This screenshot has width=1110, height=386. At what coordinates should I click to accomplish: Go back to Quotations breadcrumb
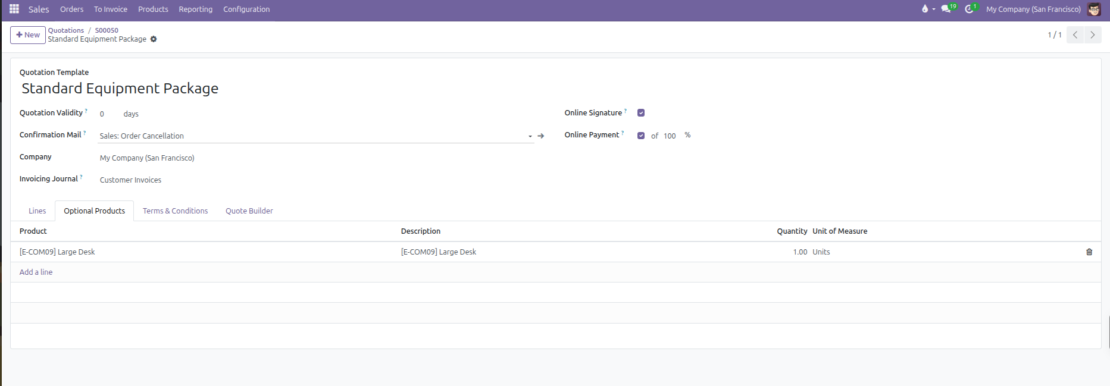pos(66,30)
